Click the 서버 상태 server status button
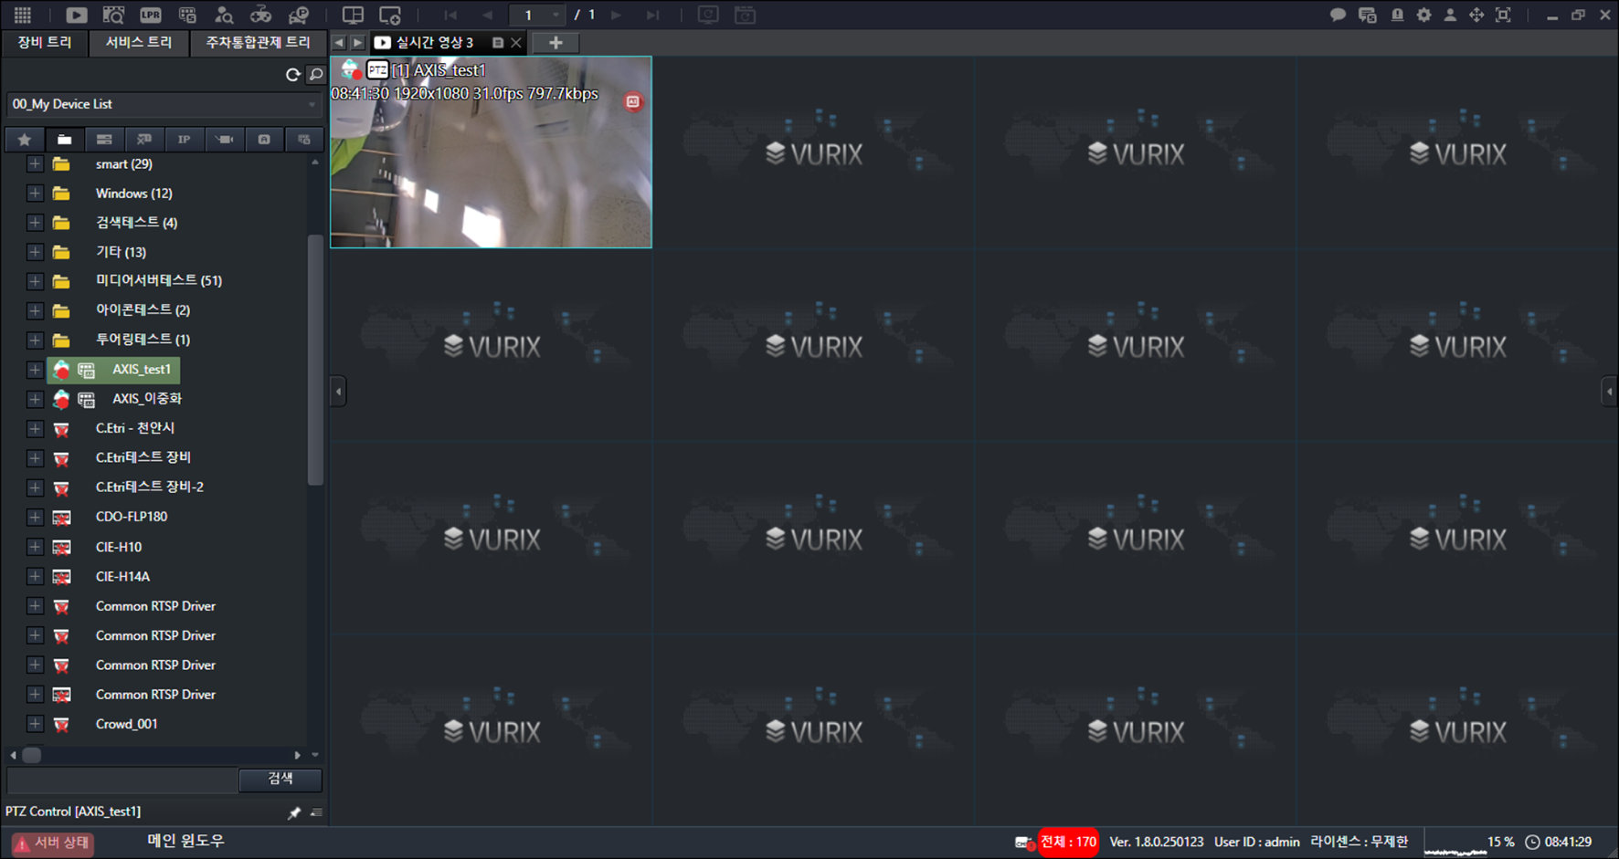1619x859 pixels. tap(53, 843)
